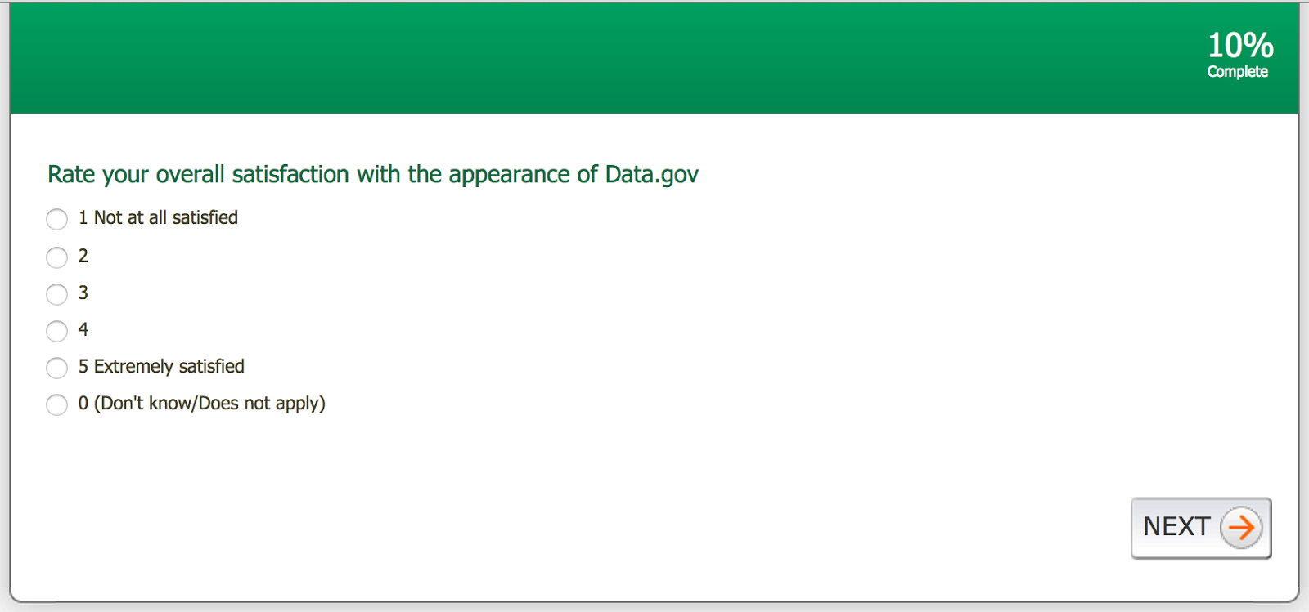Choose the '0 (Don't know/Does not apply)' radio circle
Image resolution: width=1309 pixels, height=612 pixels.
click(56, 404)
